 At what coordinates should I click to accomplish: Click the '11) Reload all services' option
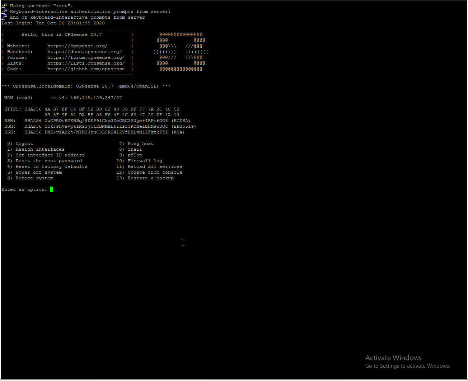(x=149, y=166)
